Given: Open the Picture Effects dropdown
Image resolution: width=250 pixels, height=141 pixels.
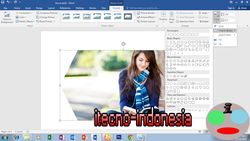Looking at the screenshot, I should tap(146, 17).
